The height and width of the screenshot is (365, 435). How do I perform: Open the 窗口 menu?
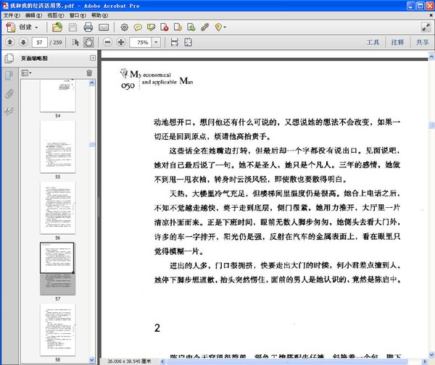78,15
